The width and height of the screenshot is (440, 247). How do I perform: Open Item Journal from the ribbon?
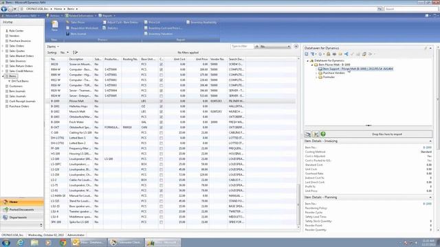coord(76,34)
